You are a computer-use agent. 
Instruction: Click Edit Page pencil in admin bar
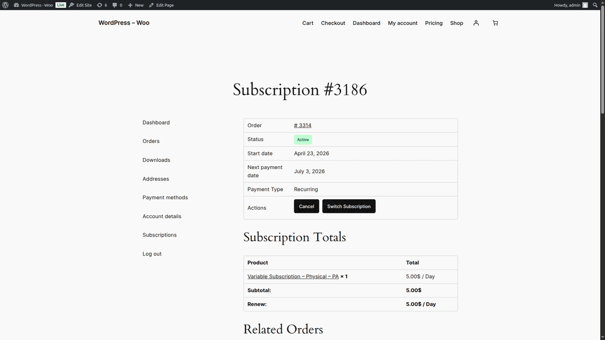[x=161, y=5]
